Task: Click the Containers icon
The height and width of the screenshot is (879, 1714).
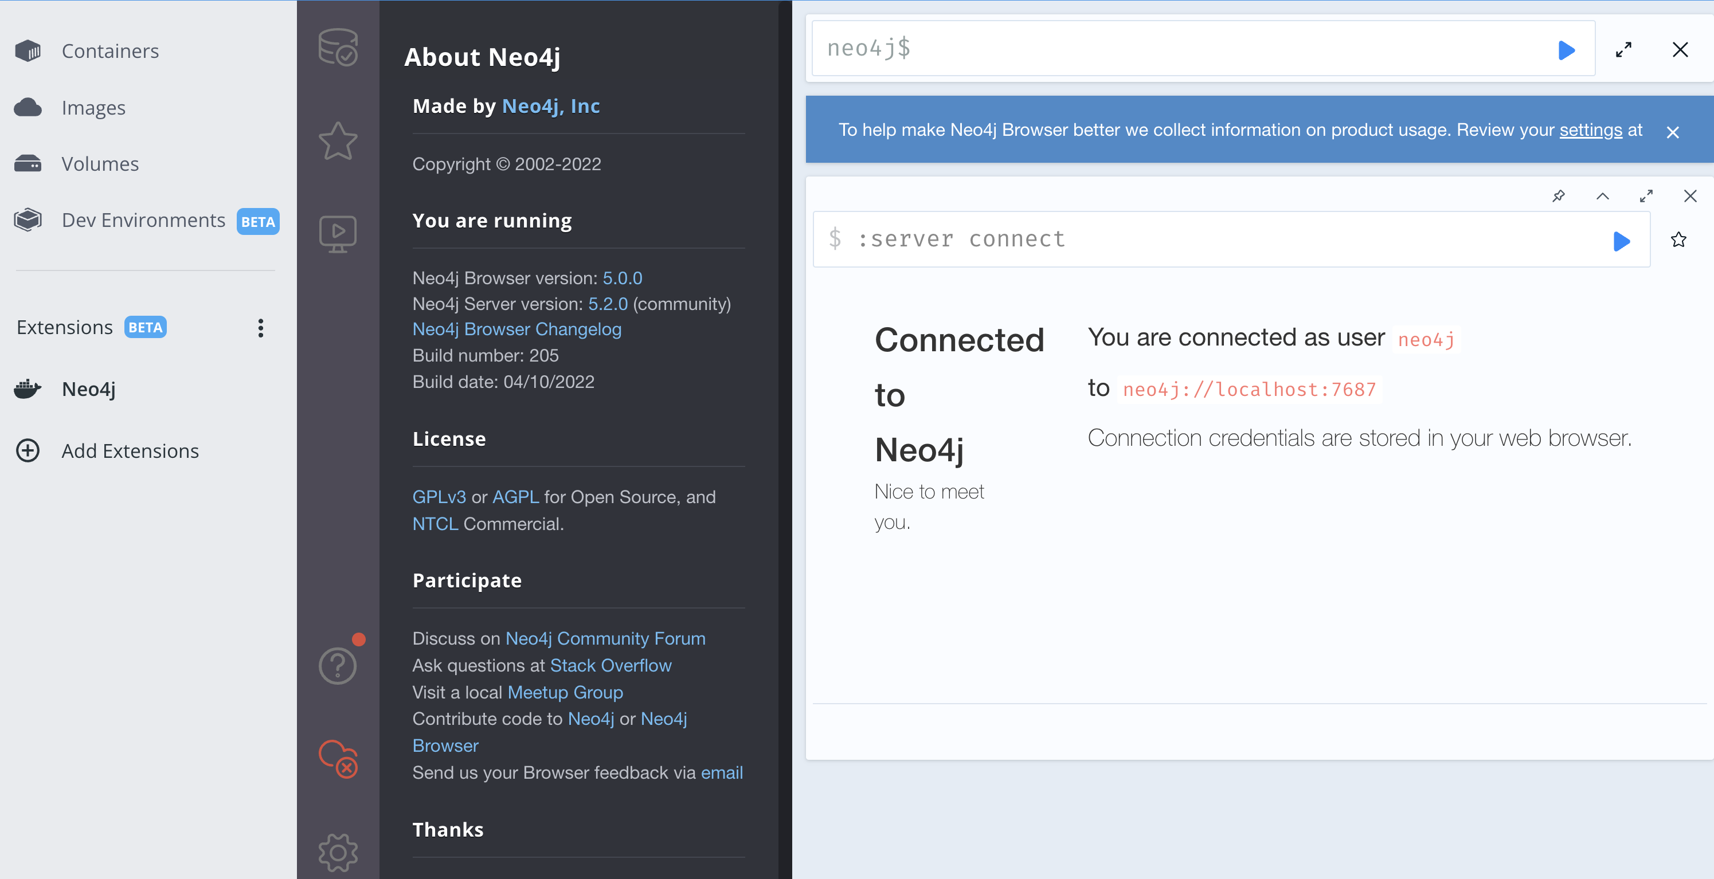Action: click(x=28, y=51)
